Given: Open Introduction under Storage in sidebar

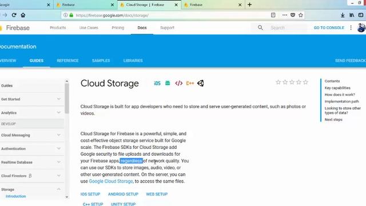Looking at the screenshot, I should click(x=15, y=196).
